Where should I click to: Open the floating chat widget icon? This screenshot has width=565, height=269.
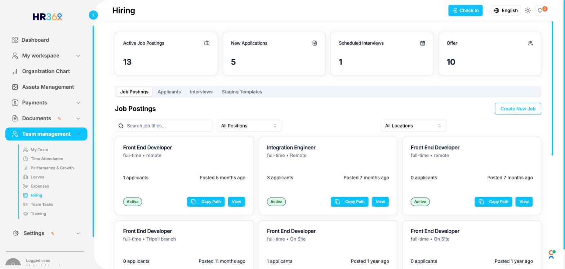pyautogui.click(x=552, y=254)
